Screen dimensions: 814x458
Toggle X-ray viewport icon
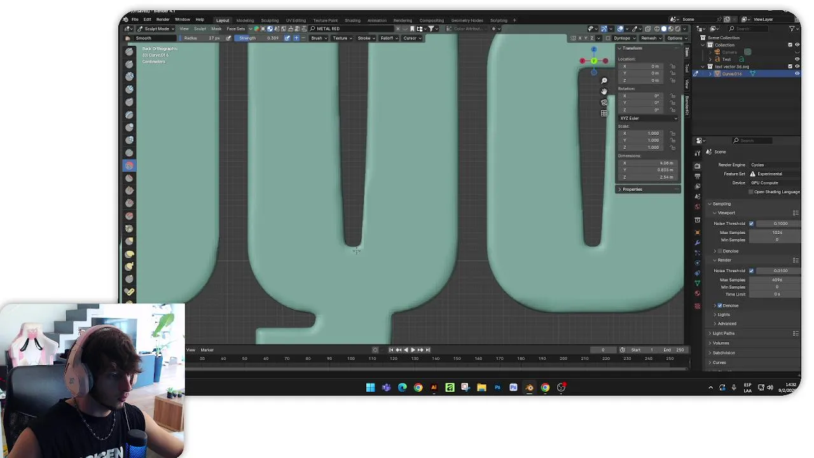(648, 29)
